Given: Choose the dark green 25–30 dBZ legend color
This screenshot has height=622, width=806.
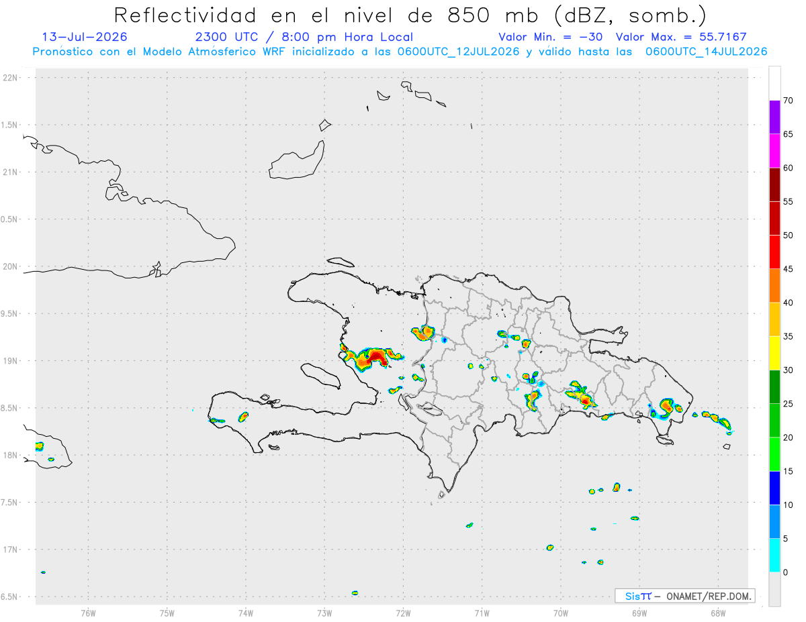Looking at the screenshot, I should pos(774,387).
